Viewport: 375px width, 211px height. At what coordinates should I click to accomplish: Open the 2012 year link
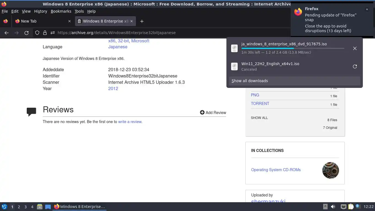tap(113, 88)
